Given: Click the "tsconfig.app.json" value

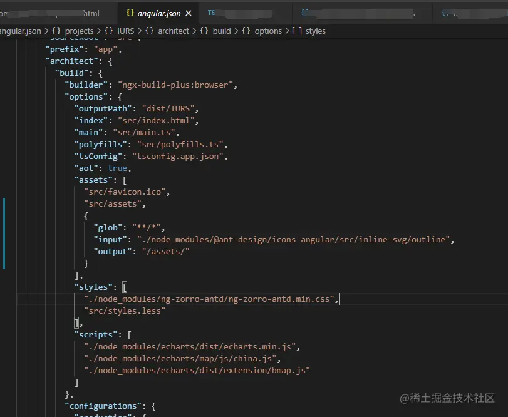Looking at the screenshot, I should (178, 157).
